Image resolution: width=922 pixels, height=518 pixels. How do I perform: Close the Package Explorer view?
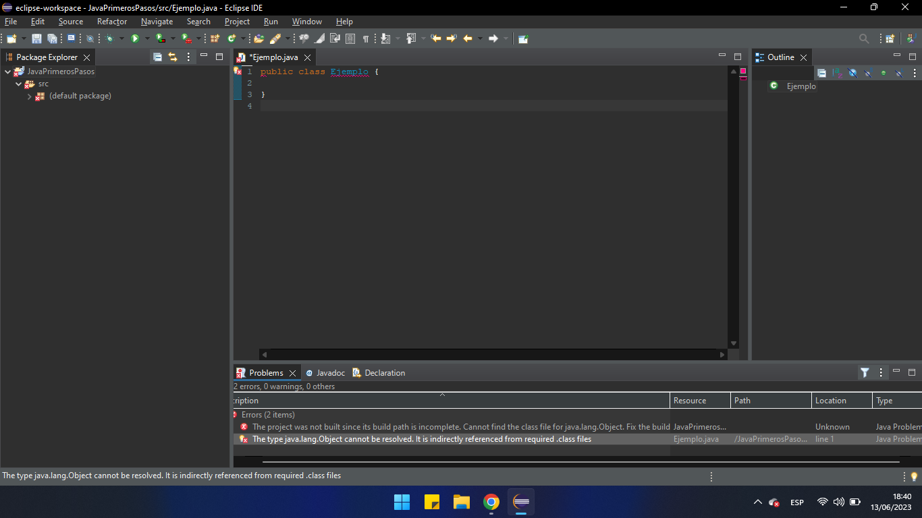[86, 58]
